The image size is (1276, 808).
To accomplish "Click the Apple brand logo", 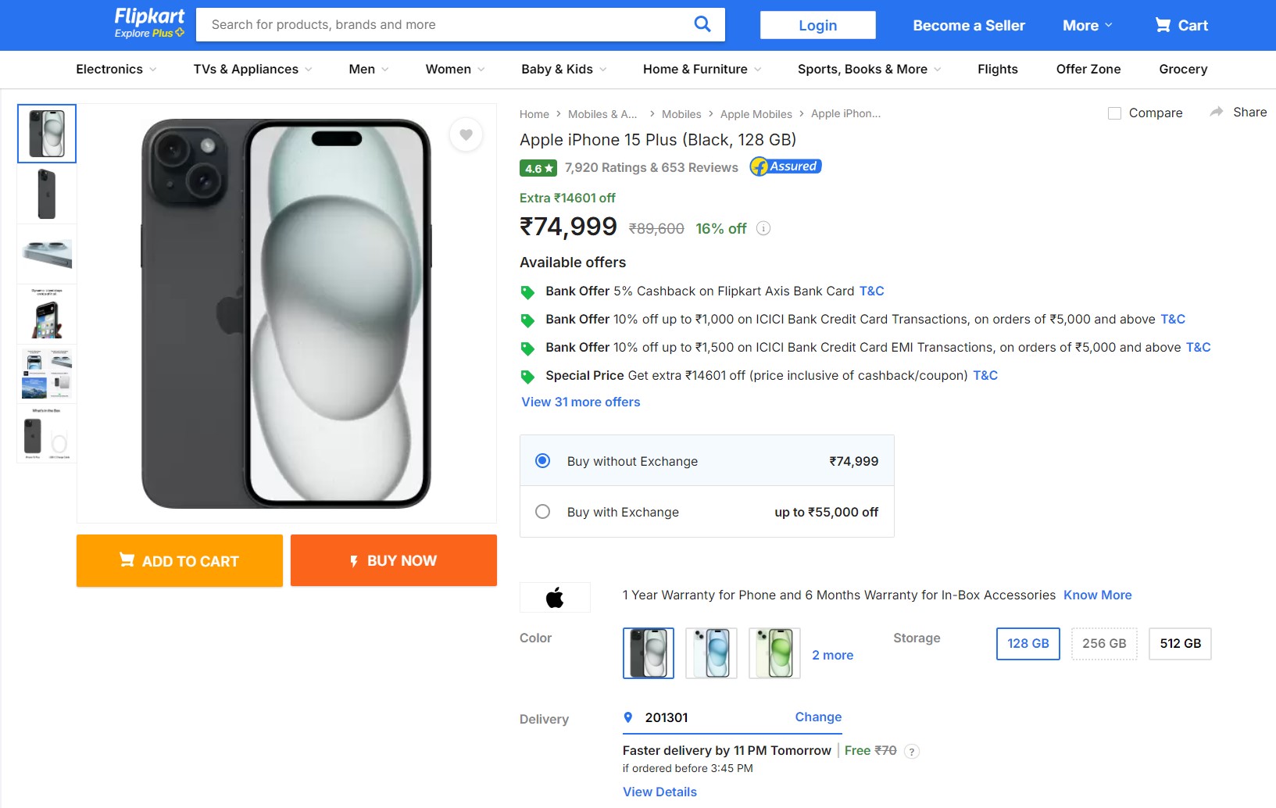I will click(x=555, y=598).
